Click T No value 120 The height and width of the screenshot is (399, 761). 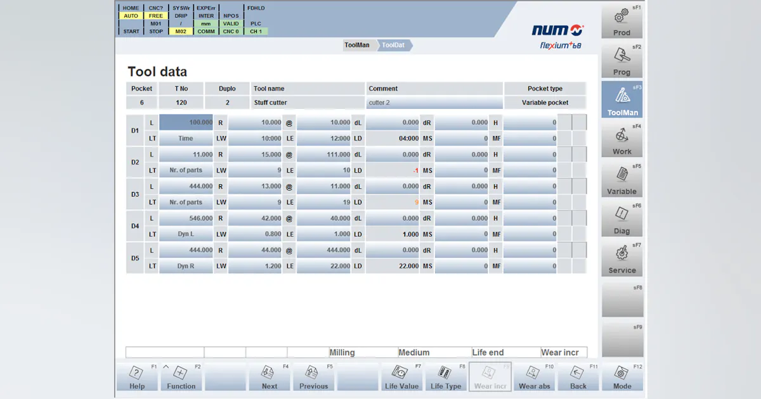pos(181,103)
